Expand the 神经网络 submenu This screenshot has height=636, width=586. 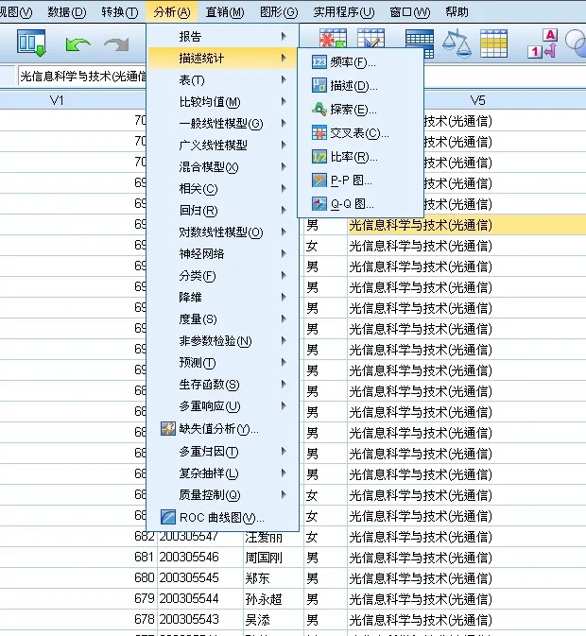[x=223, y=254]
